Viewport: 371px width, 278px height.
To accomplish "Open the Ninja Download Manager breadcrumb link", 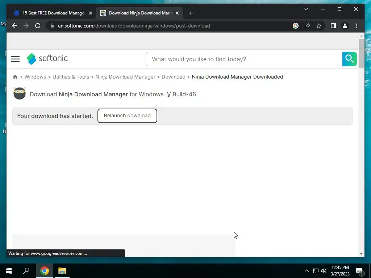I will click(125, 77).
